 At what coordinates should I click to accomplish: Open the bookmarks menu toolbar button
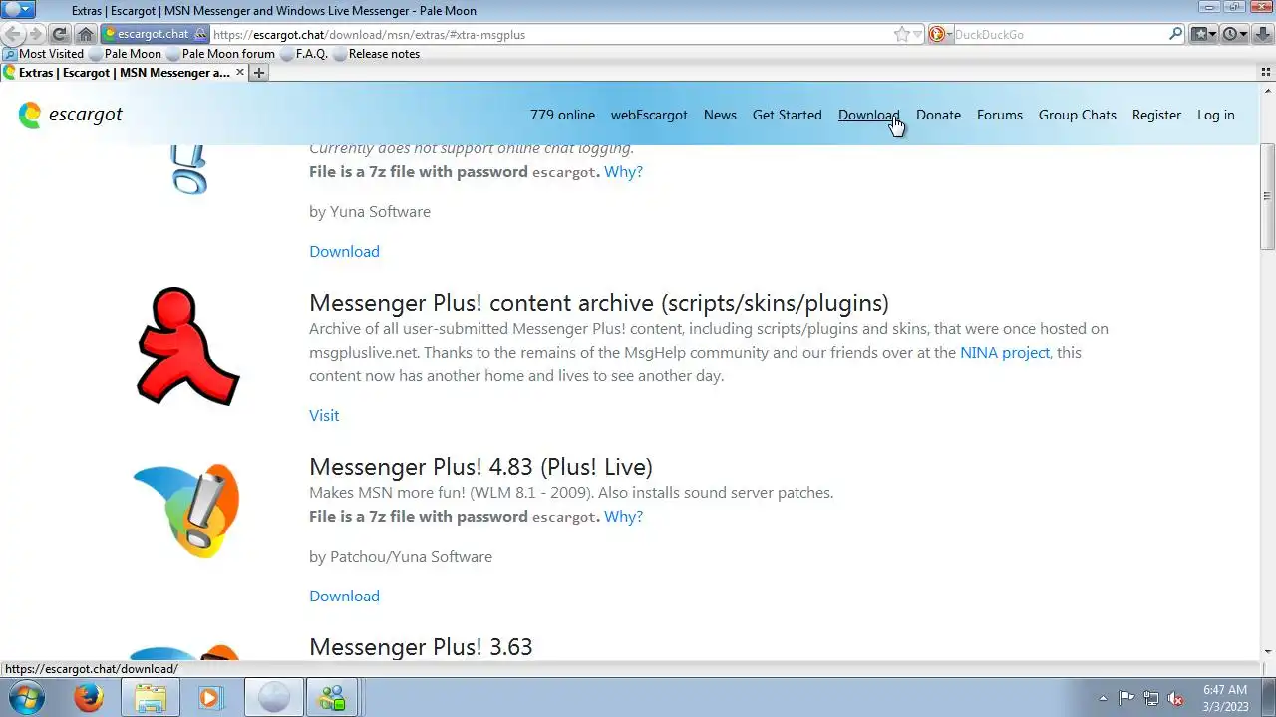click(1204, 34)
